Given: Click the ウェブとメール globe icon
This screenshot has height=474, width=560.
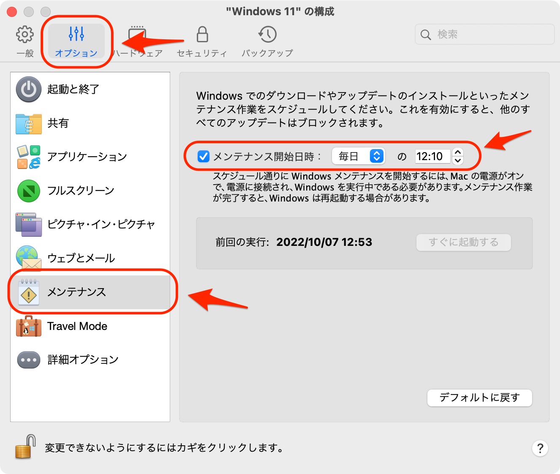Looking at the screenshot, I should tap(29, 258).
